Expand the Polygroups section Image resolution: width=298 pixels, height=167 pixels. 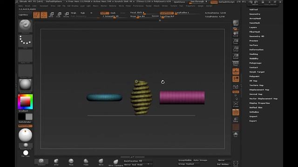[255, 63]
